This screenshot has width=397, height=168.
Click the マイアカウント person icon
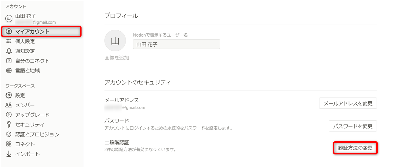(9, 32)
